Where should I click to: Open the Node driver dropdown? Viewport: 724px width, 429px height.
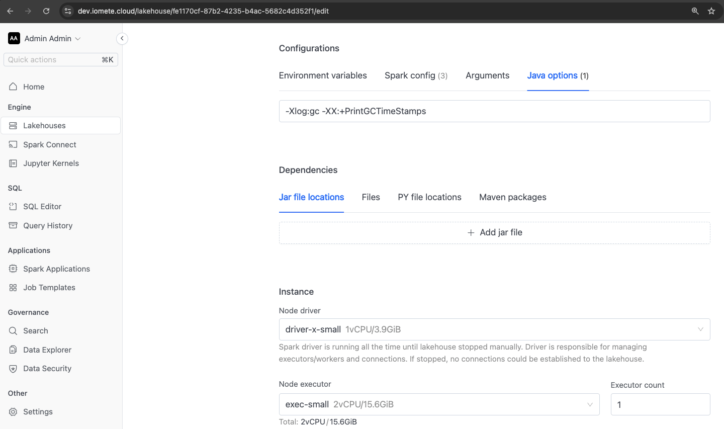494,329
